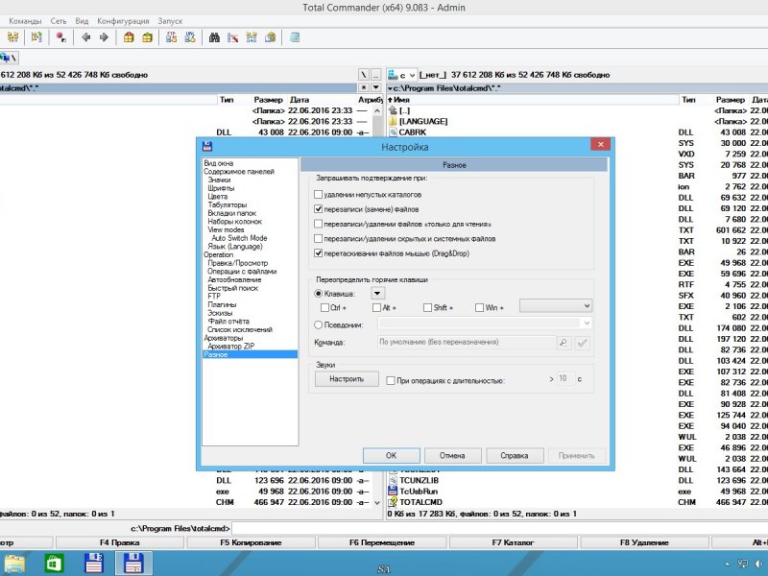Select Шрифты in the settings tree
This screenshot has width=768, height=576.
click(221, 188)
